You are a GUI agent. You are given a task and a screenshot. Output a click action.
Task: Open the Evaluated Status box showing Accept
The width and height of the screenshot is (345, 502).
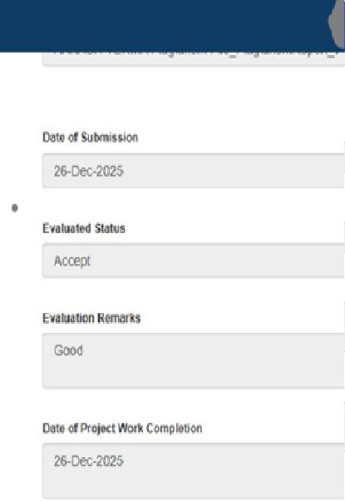tap(194, 261)
